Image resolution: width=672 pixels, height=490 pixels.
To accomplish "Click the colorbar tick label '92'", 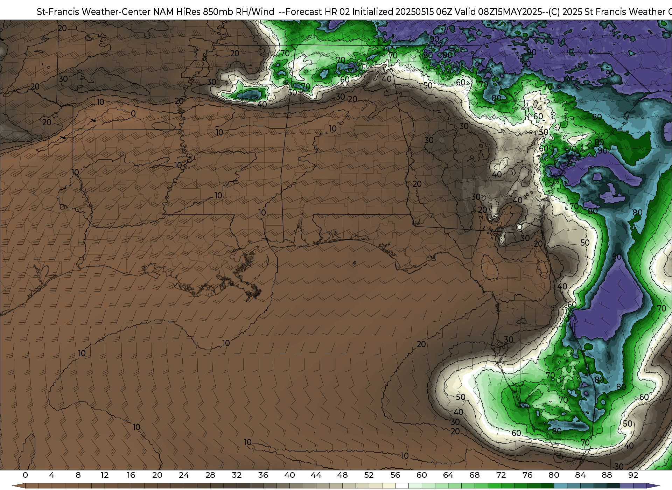I will [633, 475].
